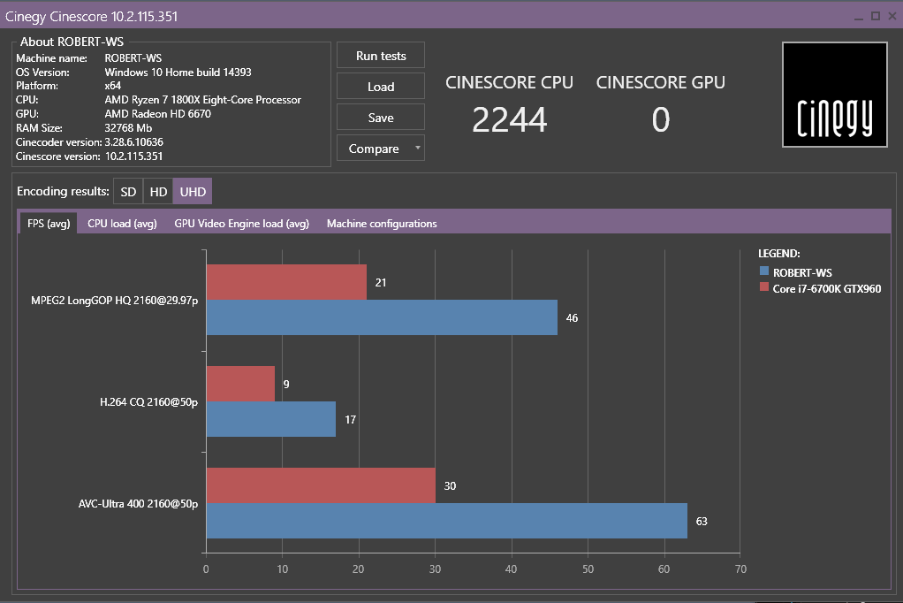Click the CINESCORE GPU heading

click(661, 82)
